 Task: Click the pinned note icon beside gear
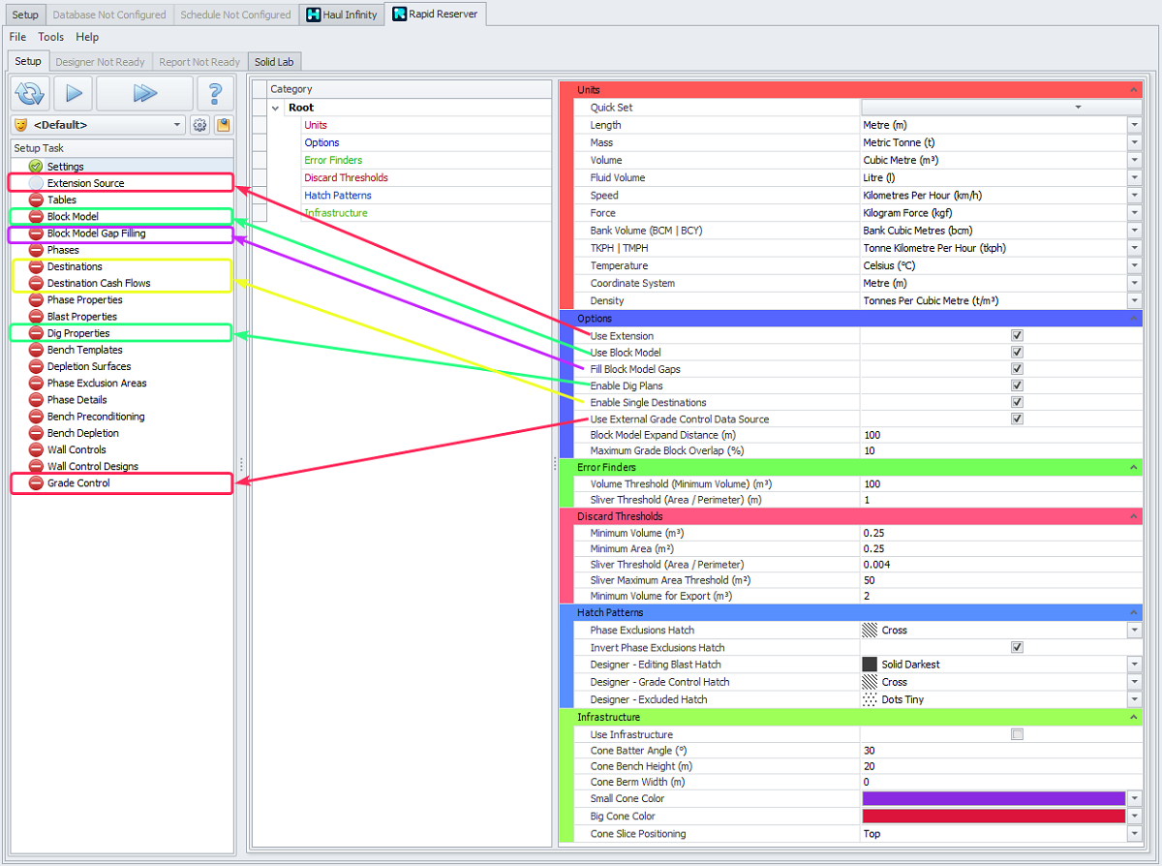coord(223,125)
